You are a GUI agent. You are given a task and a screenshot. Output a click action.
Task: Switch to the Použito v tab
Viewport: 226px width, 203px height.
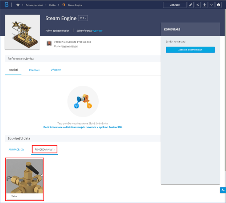[34, 70]
